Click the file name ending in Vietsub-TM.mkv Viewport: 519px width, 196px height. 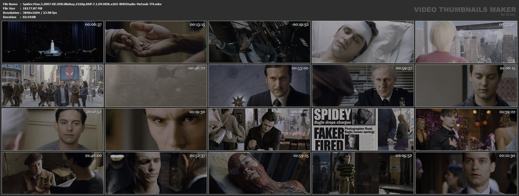click(x=92, y=3)
